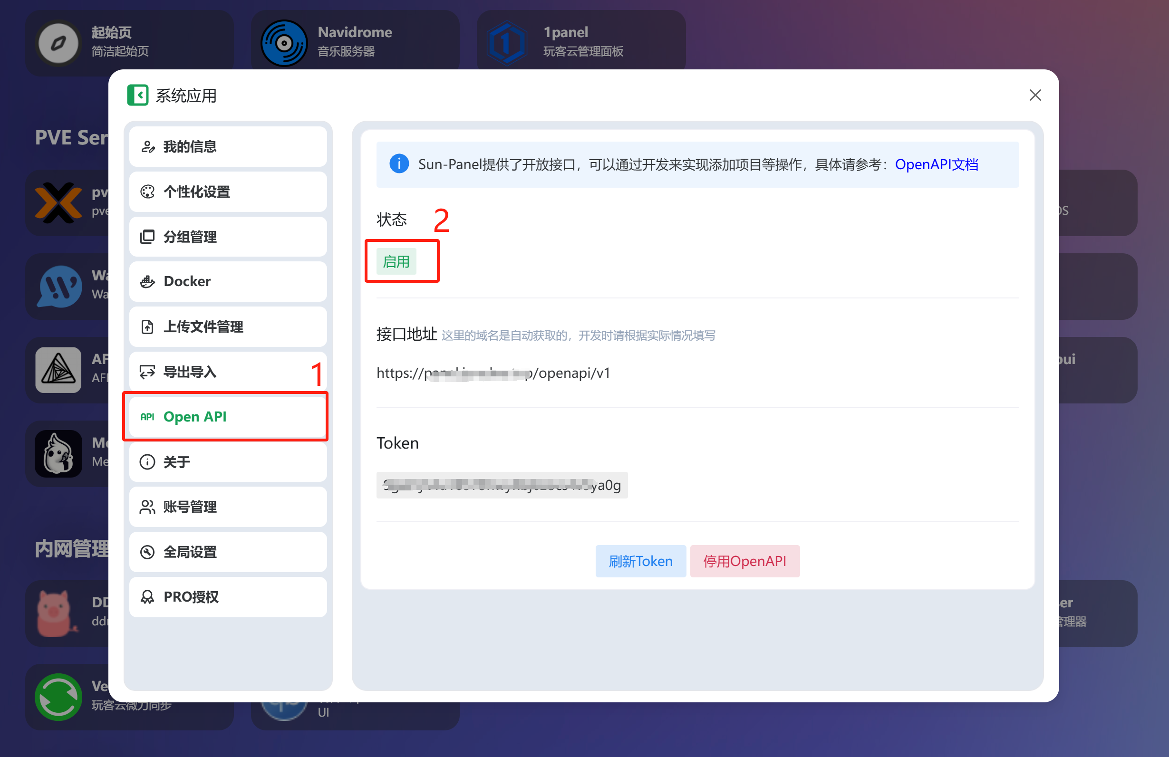Disable the API with 停用OpenAPI button
1169x757 pixels.
744,561
